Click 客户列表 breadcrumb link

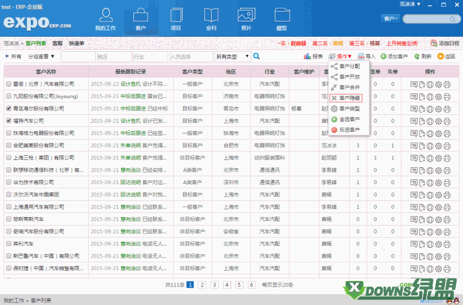(36, 43)
